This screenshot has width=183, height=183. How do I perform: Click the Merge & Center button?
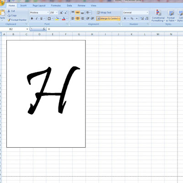pyautogui.click(x=107, y=18)
